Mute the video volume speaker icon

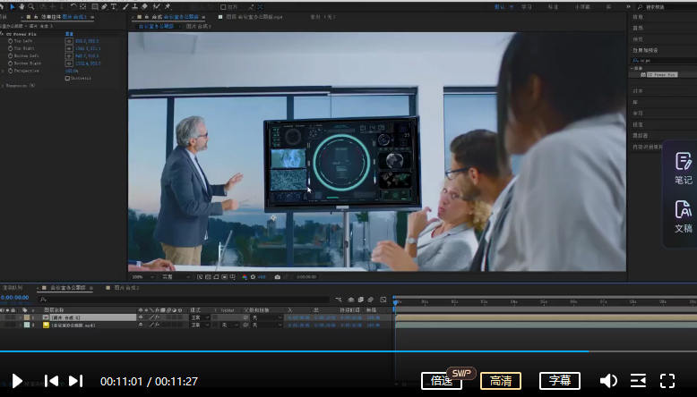(608, 381)
